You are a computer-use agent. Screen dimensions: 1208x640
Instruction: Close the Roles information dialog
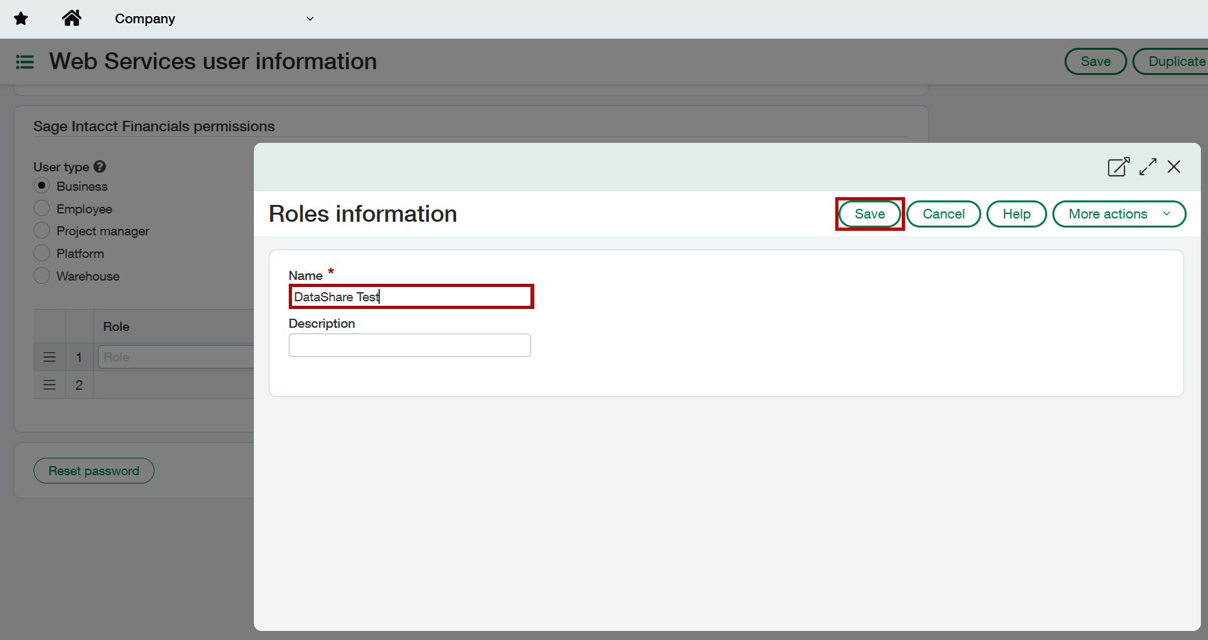1174,167
